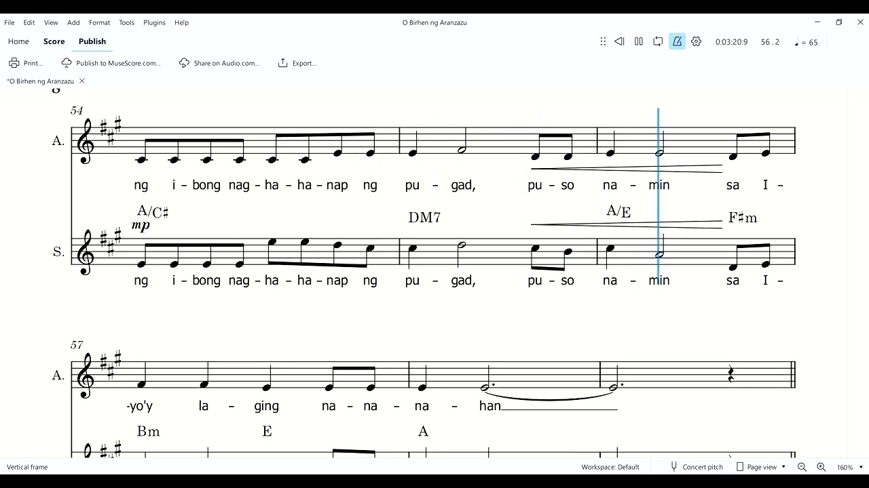Click Publish to MuseScore.com

click(111, 63)
